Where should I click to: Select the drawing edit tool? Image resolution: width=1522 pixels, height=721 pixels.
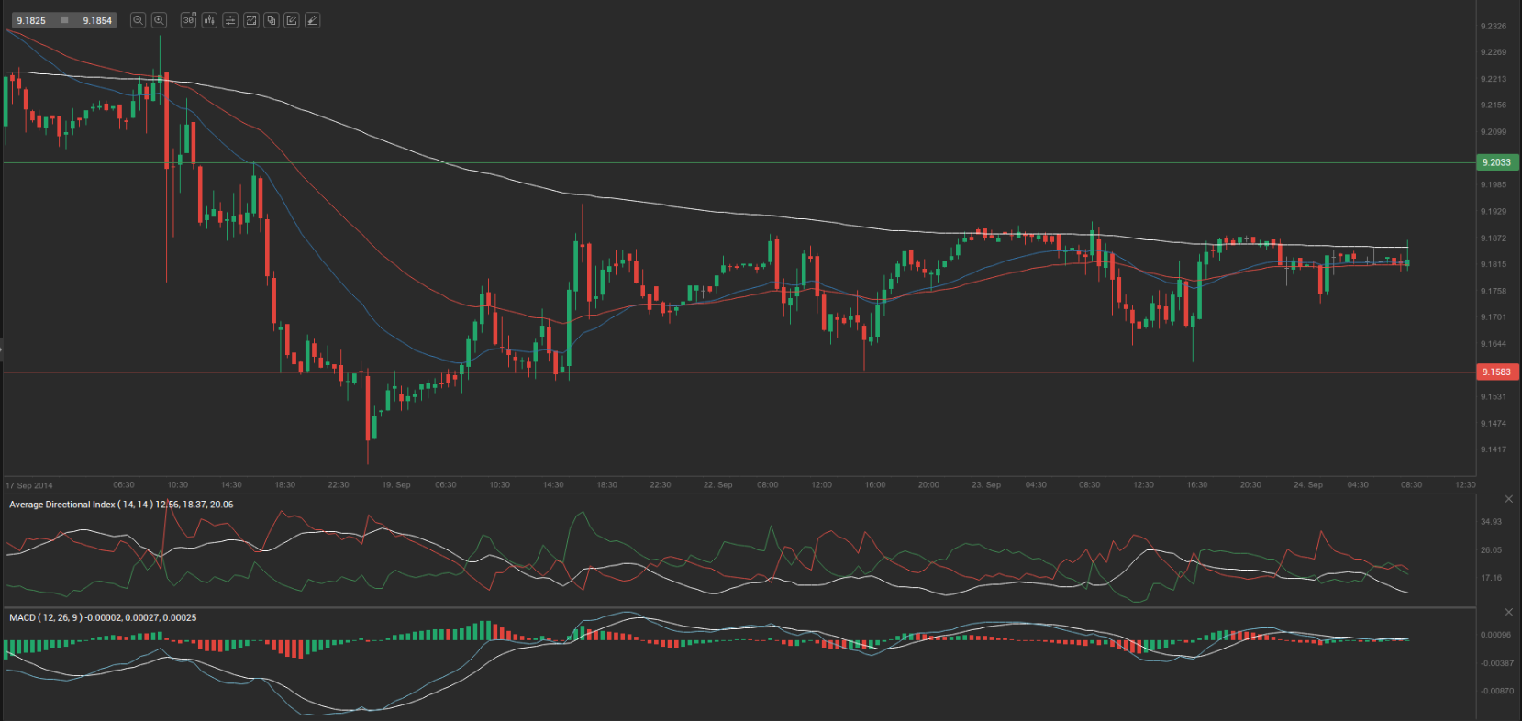(292, 20)
